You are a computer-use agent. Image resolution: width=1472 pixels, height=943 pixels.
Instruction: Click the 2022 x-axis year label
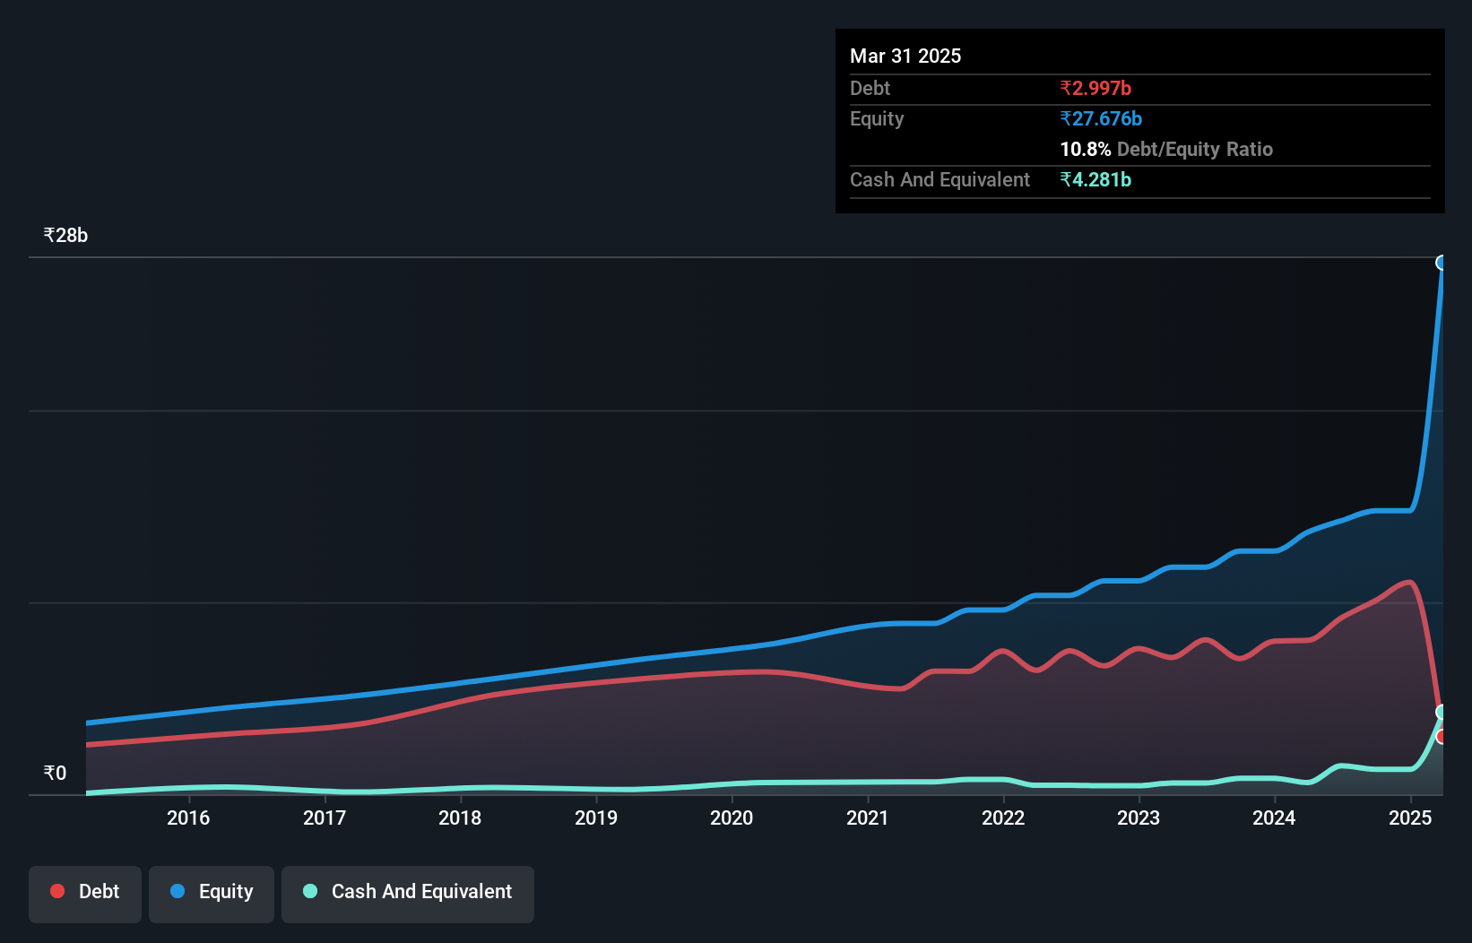[1003, 818]
